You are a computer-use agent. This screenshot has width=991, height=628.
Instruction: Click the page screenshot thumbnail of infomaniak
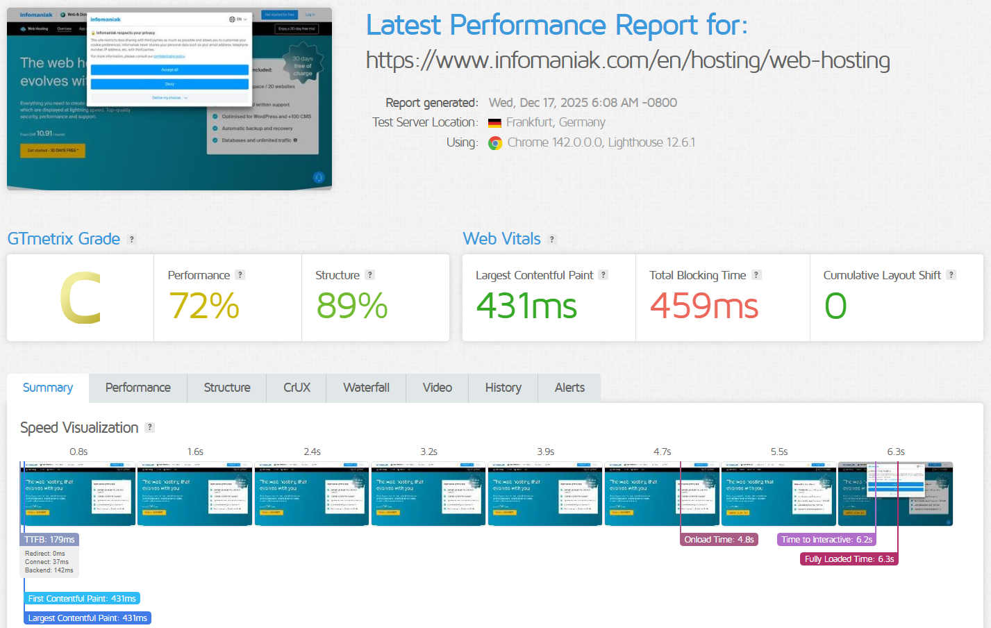pyautogui.click(x=169, y=99)
